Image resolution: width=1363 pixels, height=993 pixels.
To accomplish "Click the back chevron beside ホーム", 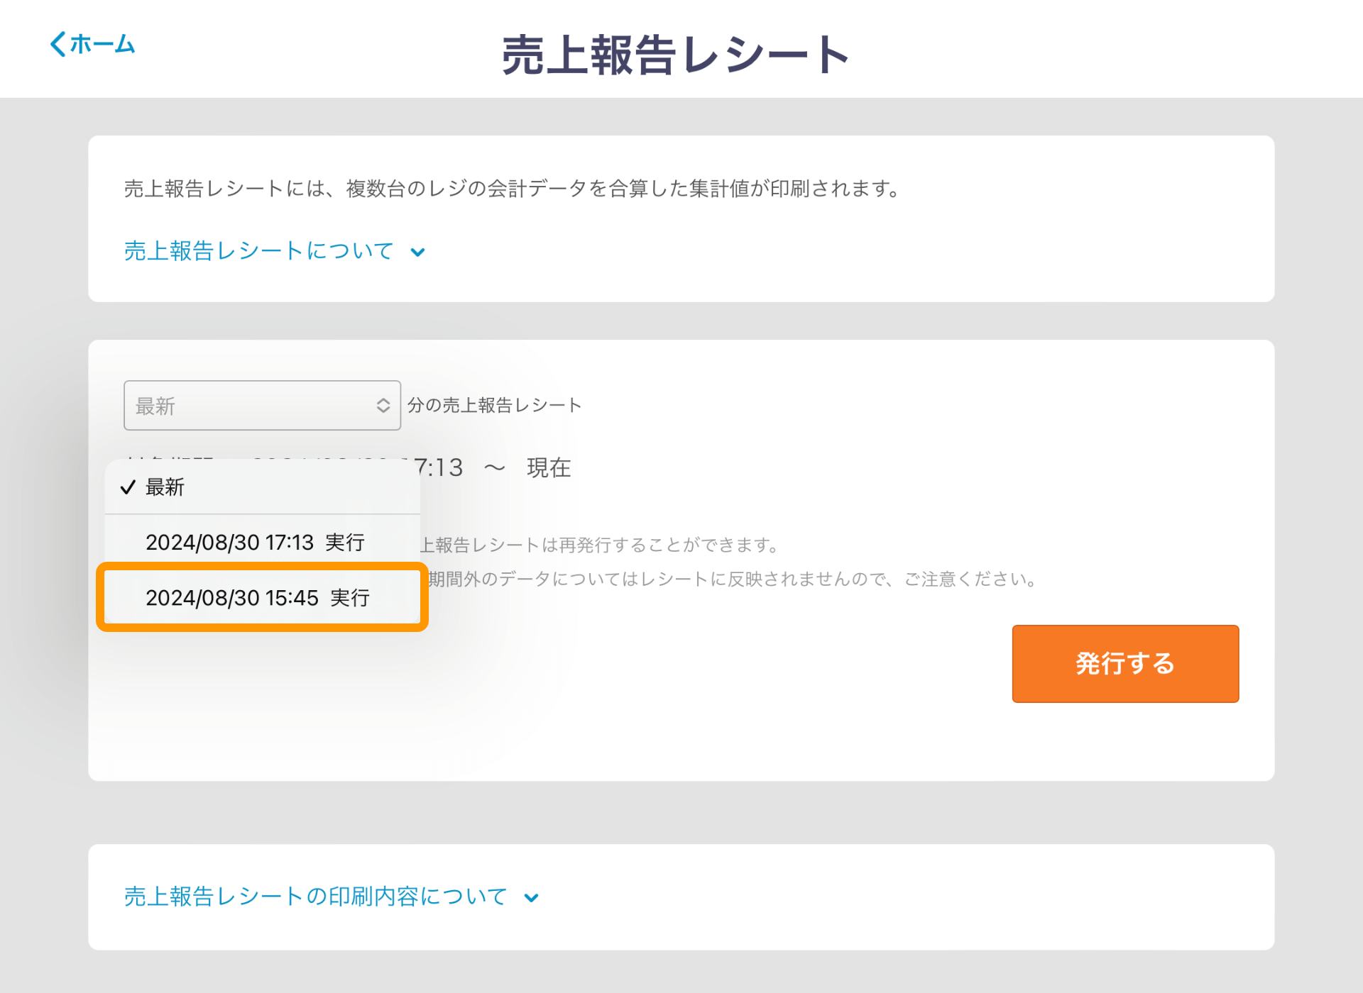I will (58, 44).
